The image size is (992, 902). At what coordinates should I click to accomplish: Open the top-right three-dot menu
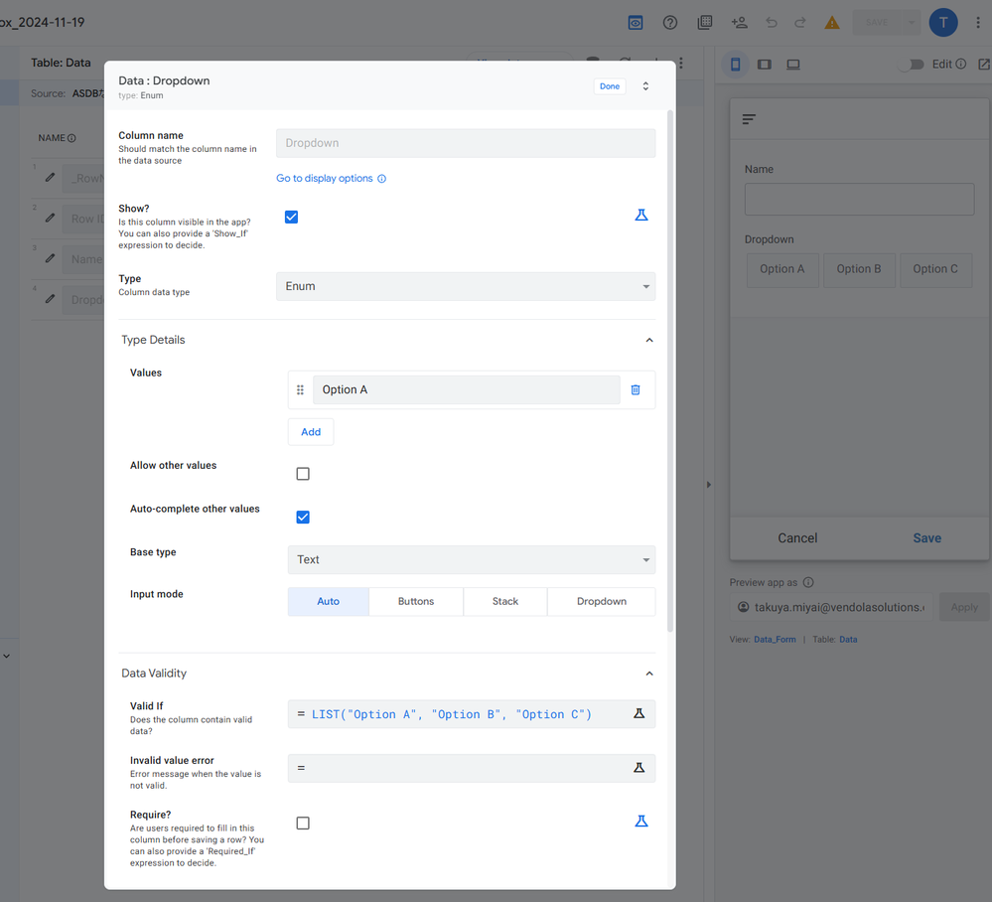click(x=978, y=23)
